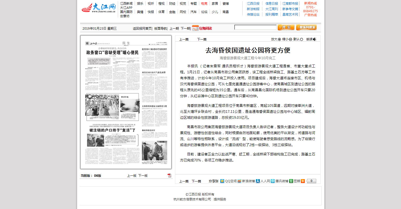Viewport: 401px width, 209px height.
Task: Select the 缩小 radio option
Action: 290,40
